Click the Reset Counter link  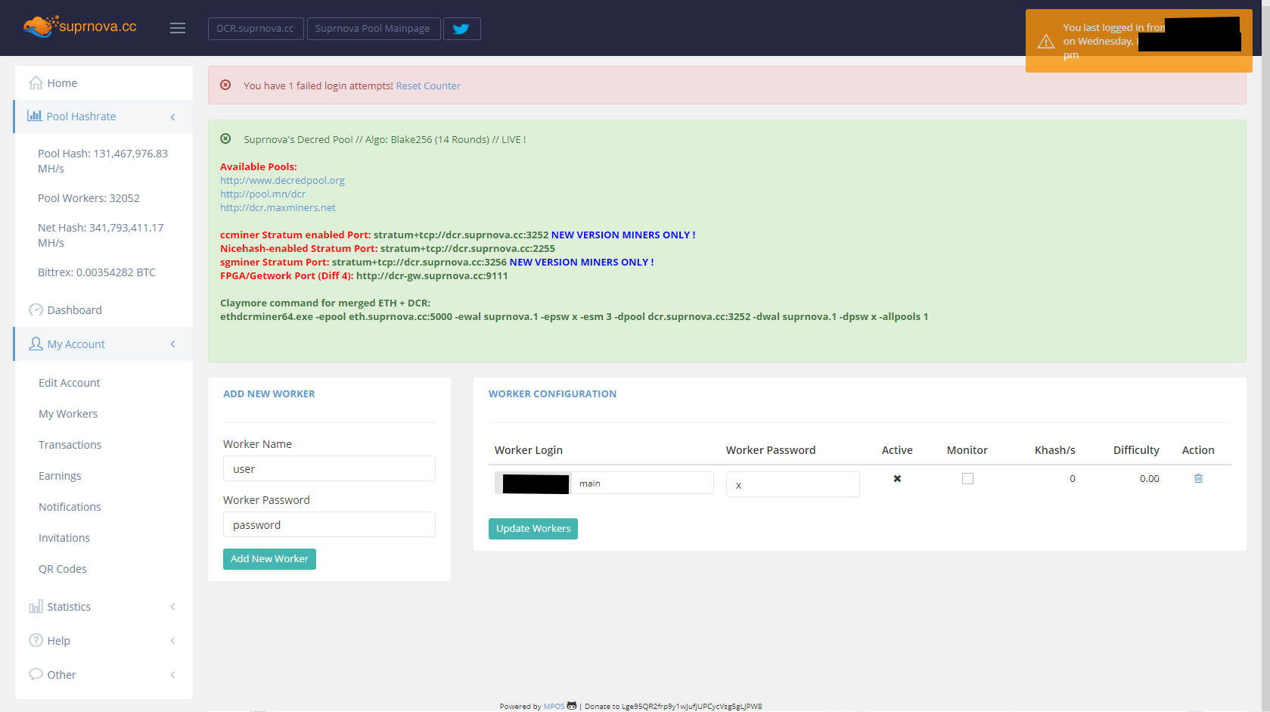[428, 86]
